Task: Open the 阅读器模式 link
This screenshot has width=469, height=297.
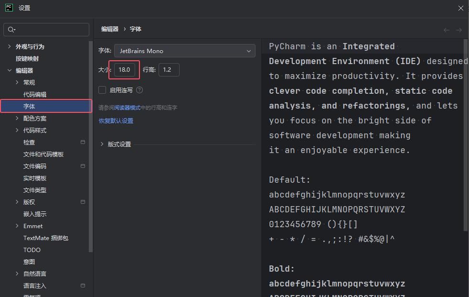Action: click(x=128, y=108)
